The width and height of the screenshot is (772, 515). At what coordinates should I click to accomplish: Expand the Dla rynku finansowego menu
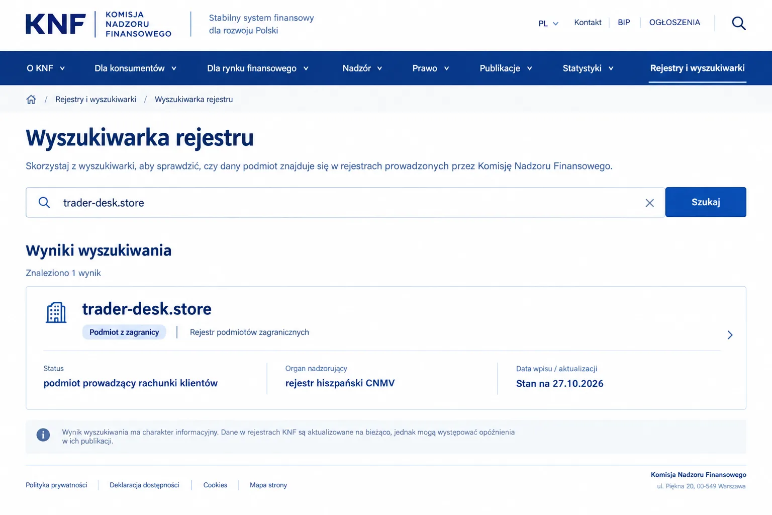click(x=258, y=68)
